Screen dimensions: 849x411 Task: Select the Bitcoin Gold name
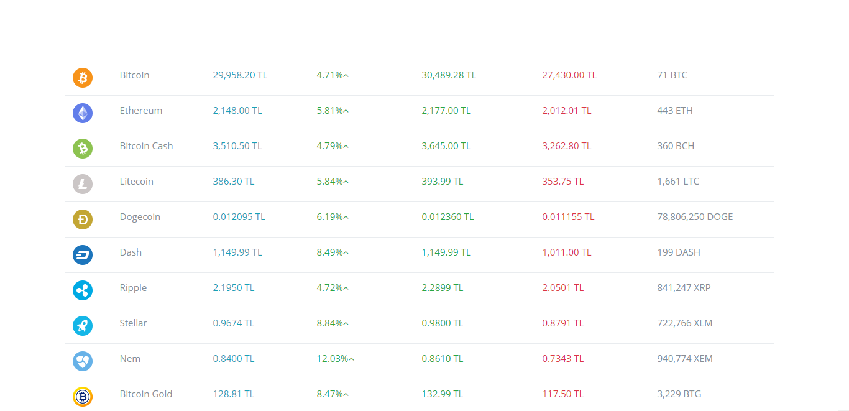(146, 394)
